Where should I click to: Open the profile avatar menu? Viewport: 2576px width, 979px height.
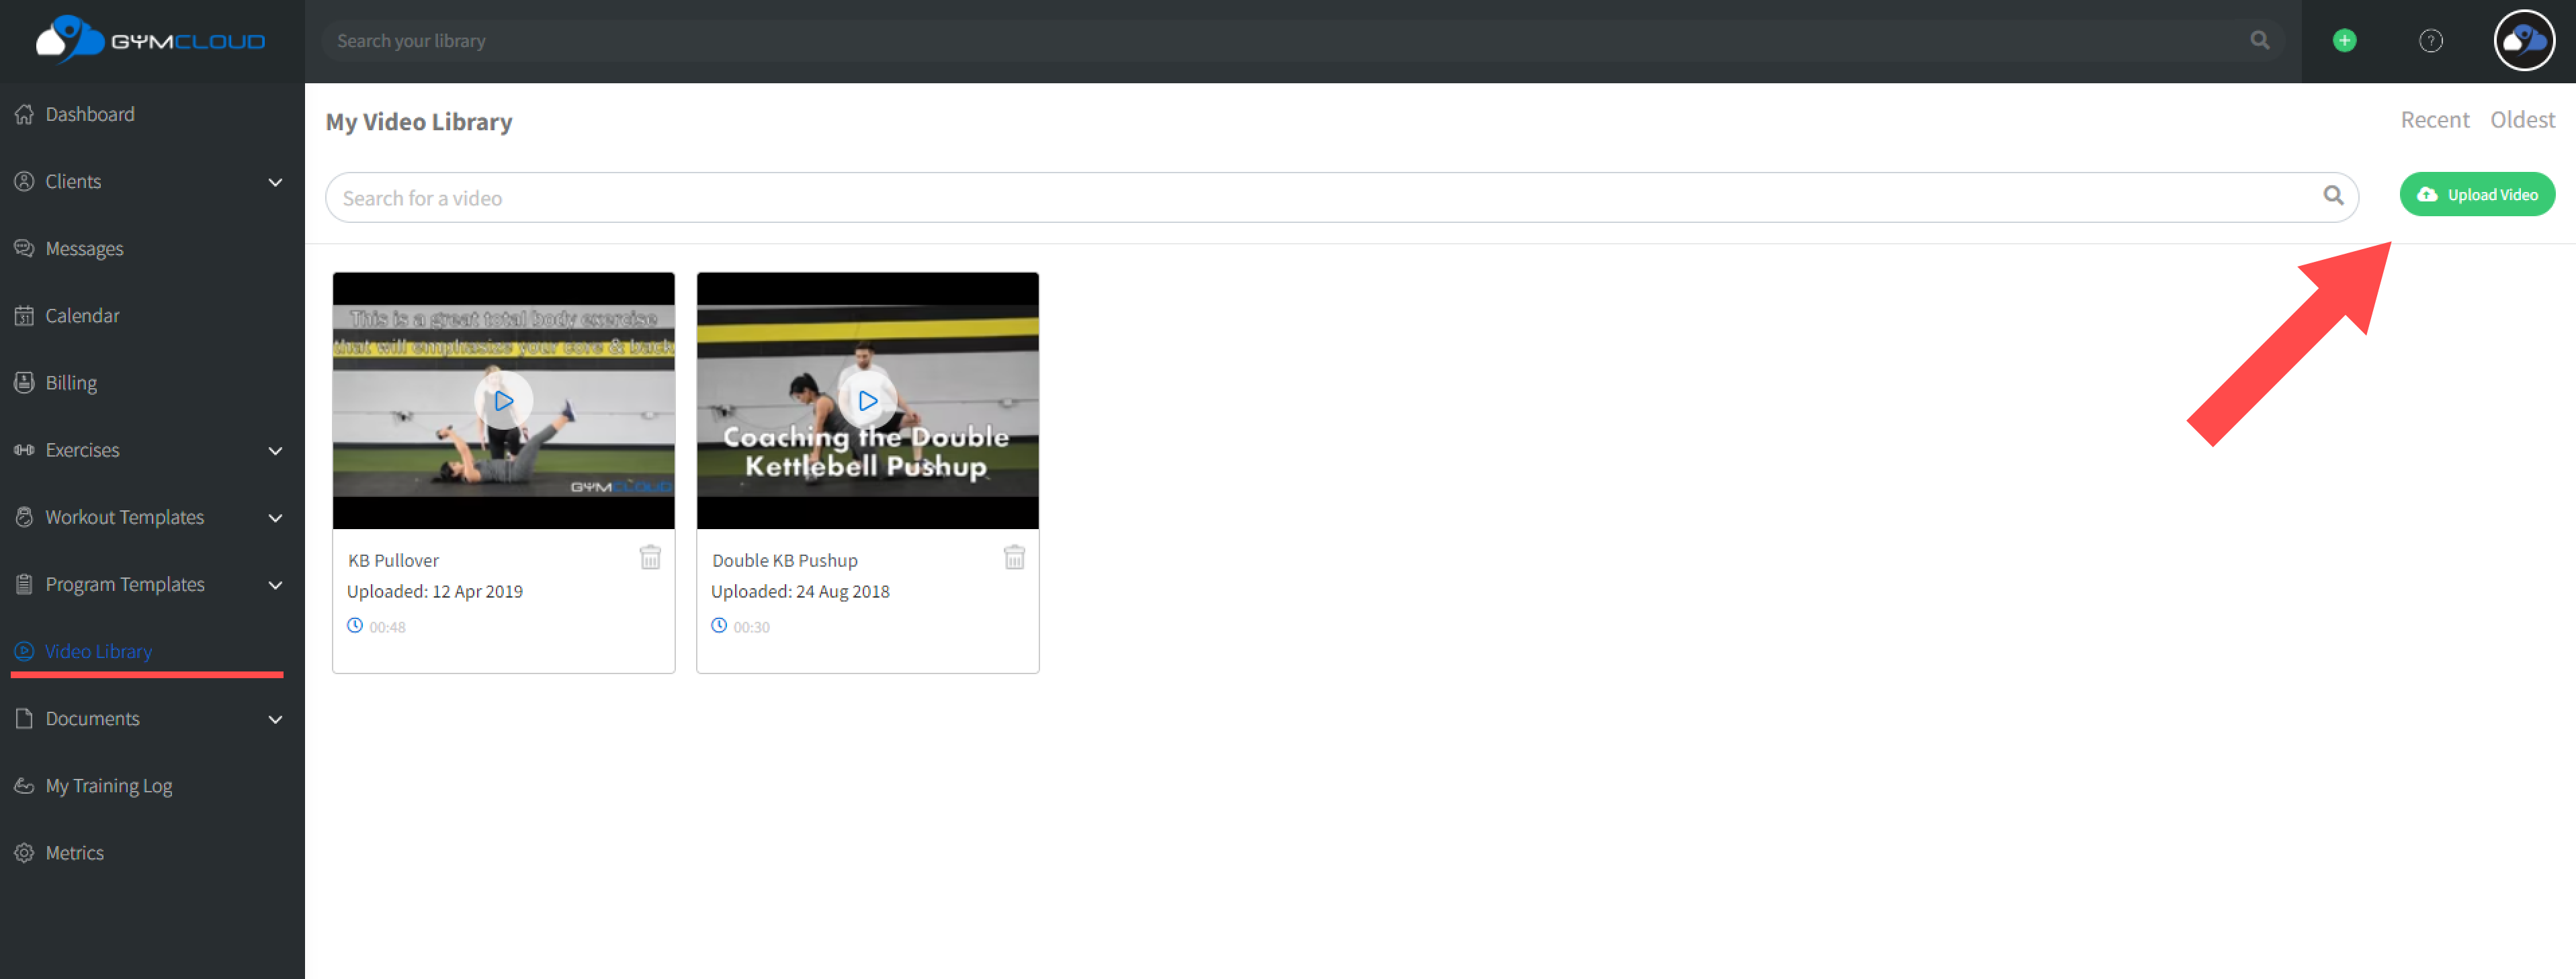tap(2523, 41)
